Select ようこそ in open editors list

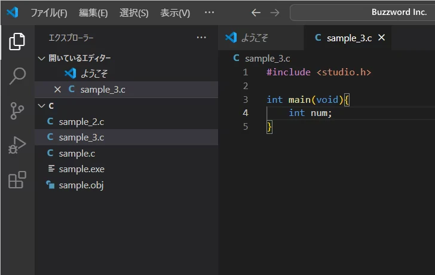click(x=127, y=74)
